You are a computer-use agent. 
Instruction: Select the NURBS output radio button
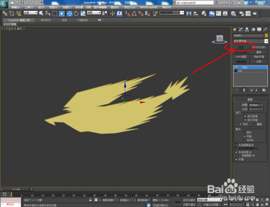coord(244,140)
